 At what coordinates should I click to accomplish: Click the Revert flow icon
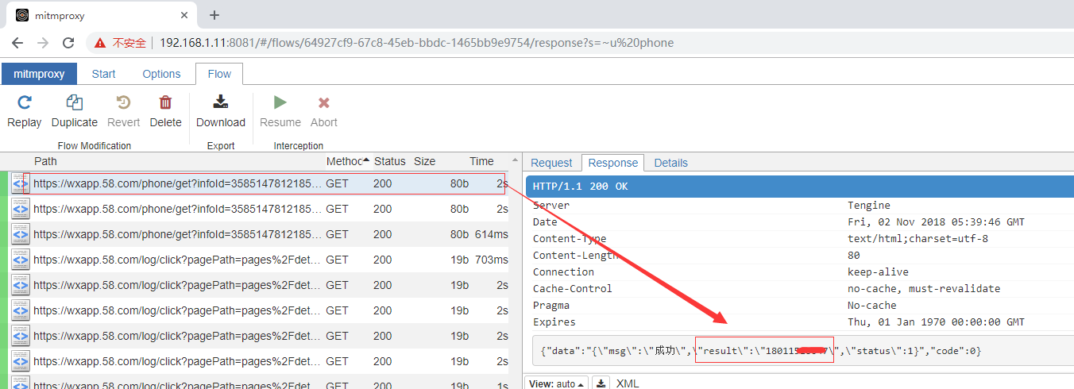[x=123, y=102]
